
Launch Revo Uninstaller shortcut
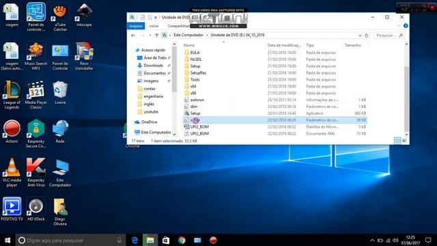(x=84, y=56)
